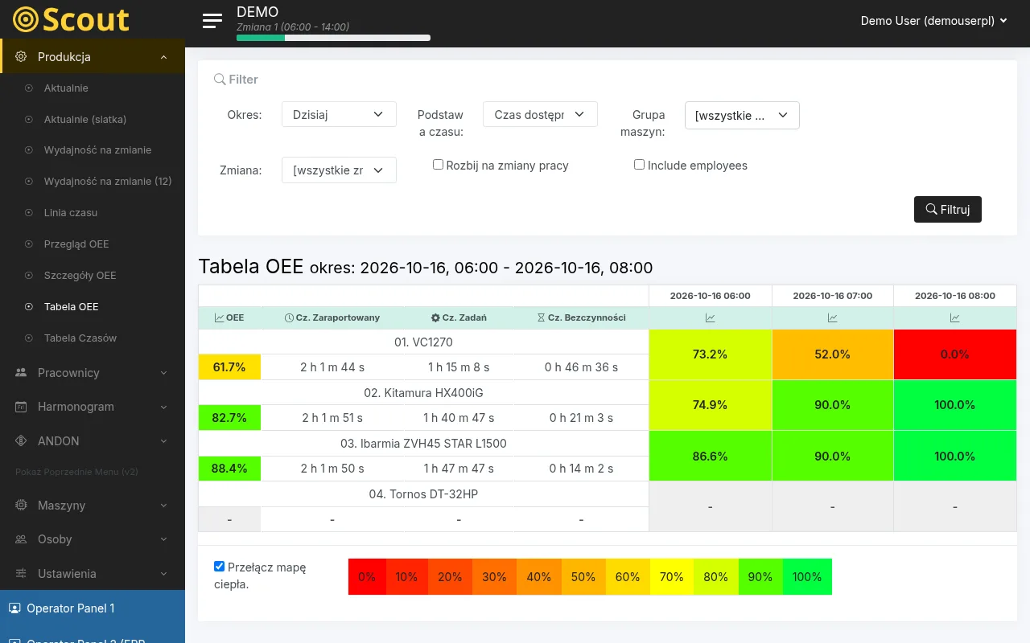Click the Maszyny gear icon
Viewport: 1030px width, 643px height.
pos(21,506)
